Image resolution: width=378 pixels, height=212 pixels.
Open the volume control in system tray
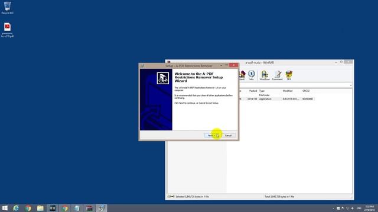tap(352, 208)
